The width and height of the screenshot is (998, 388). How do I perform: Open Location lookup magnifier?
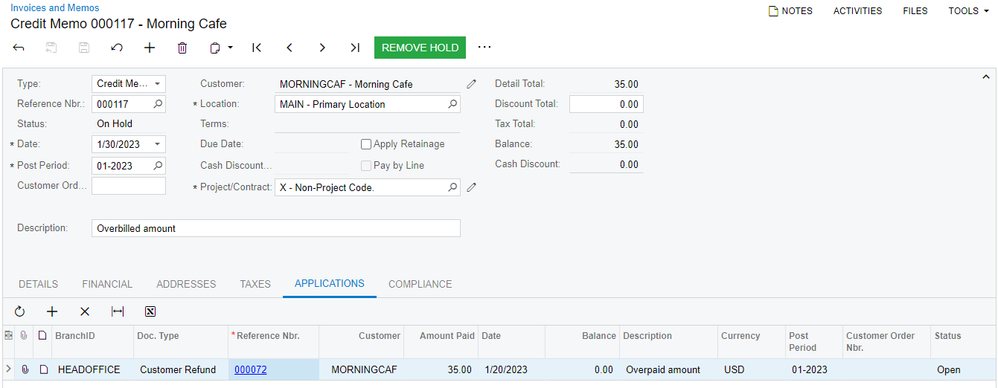pos(452,104)
